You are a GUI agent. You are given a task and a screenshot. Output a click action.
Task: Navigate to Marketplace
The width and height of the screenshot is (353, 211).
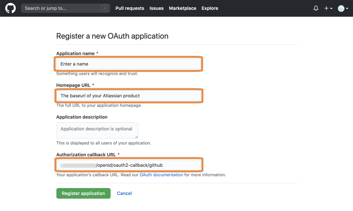pos(182,8)
